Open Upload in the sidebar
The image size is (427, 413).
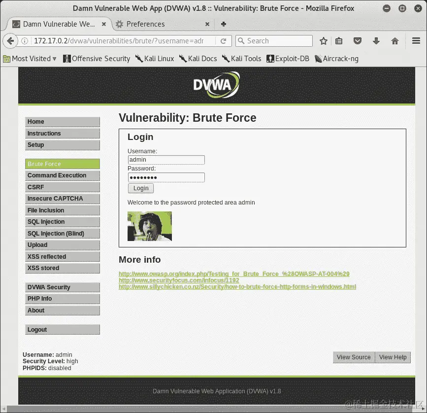63,245
